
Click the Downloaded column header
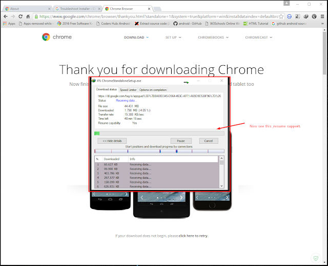point(115,159)
